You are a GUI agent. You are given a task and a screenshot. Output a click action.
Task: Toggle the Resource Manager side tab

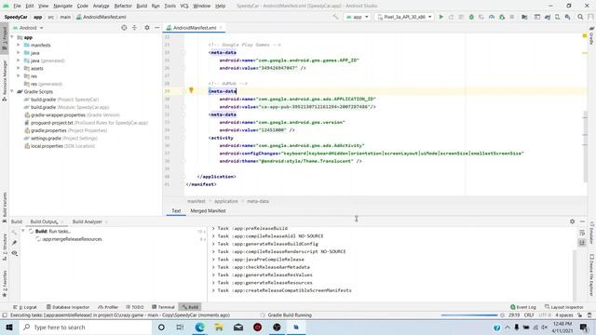coord(4,80)
